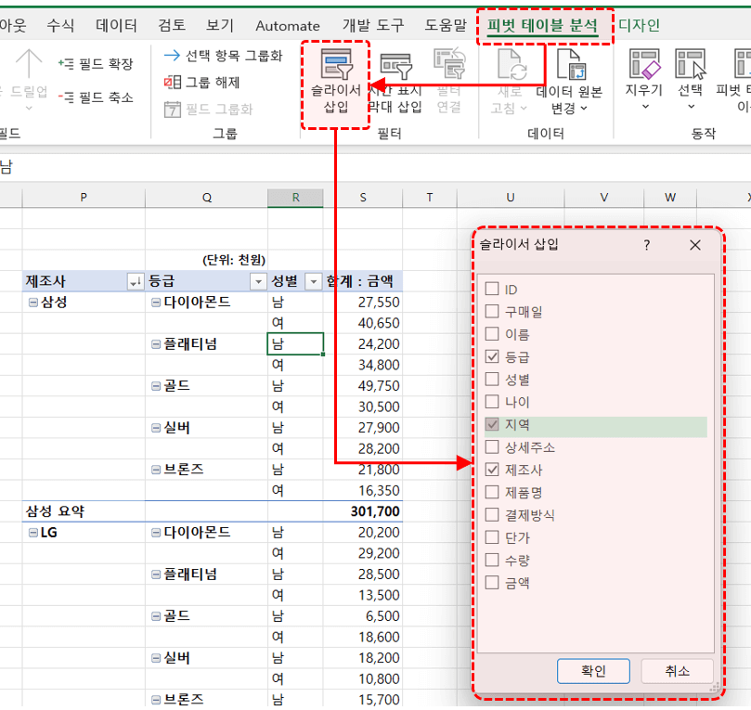
Task: Select column header U
Action: point(511,198)
